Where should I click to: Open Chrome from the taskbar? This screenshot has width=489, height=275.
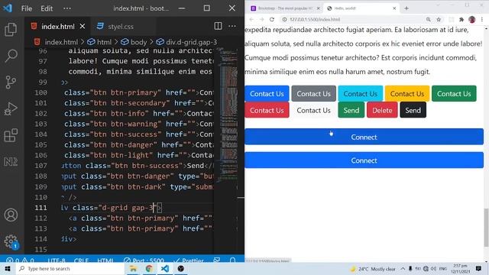click(x=149, y=268)
